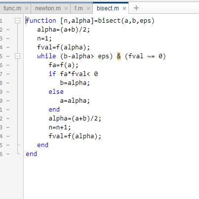Click on 'n=1;' statement
199x199 pixels.
(x=44, y=39)
